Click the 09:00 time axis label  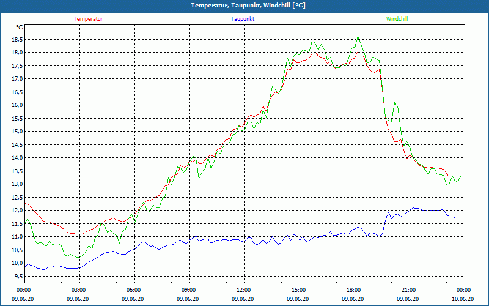(x=189, y=289)
